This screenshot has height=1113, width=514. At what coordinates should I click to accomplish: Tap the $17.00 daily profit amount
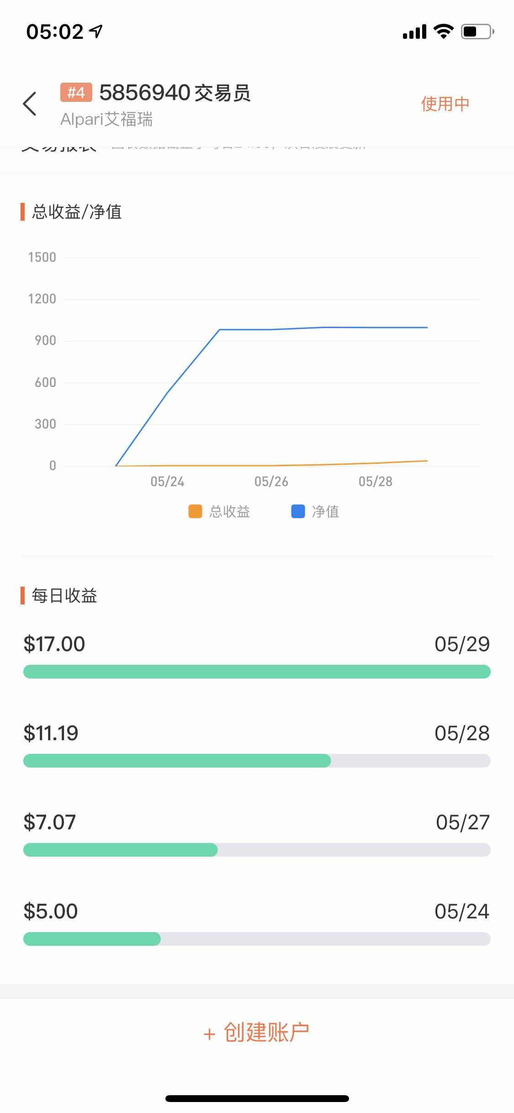point(54,644)
